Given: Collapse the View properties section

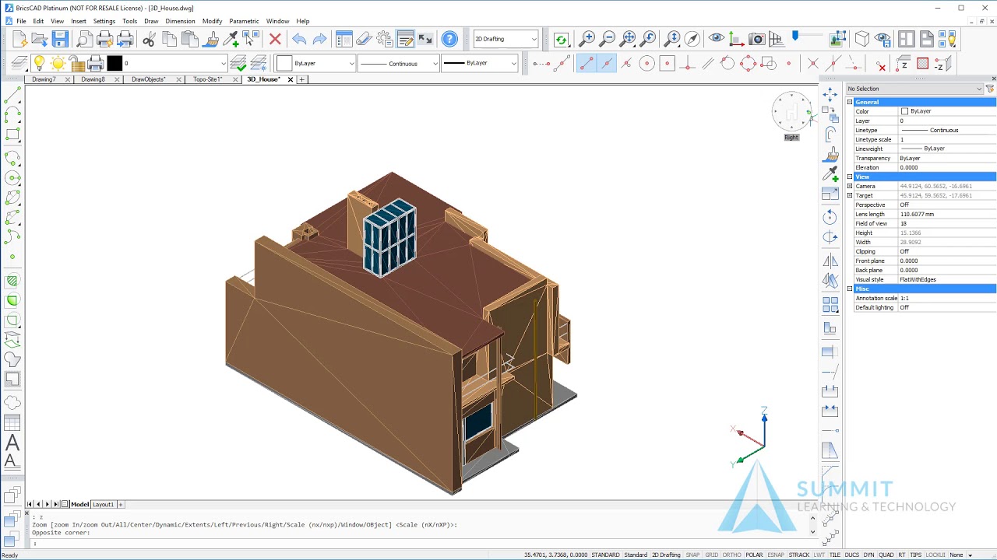Looking at the screenshot, I should 850,177.
